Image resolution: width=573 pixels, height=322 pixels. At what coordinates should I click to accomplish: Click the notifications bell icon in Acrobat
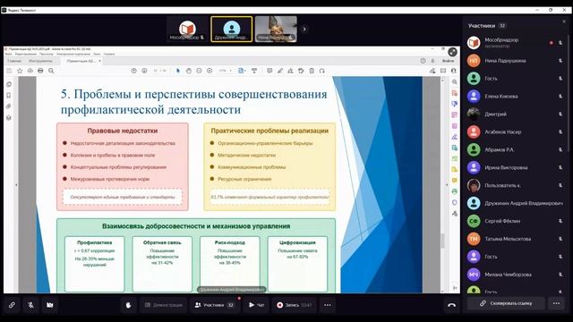point(433,61)
